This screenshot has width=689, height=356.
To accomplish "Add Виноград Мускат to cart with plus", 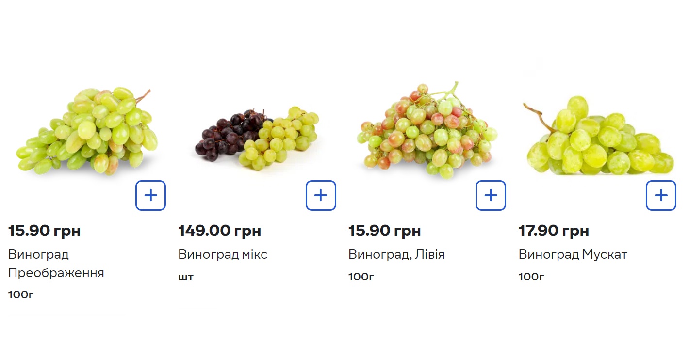I will pyautogui.click(x=661, y=195).
